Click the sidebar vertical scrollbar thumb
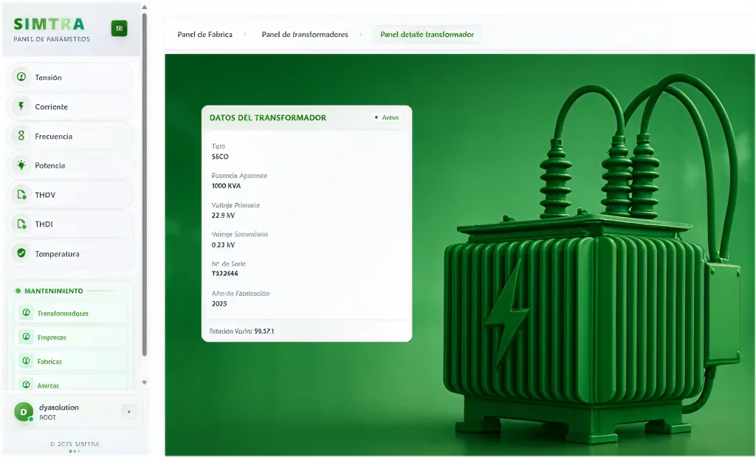756x457 pixels. click(145, 185)
